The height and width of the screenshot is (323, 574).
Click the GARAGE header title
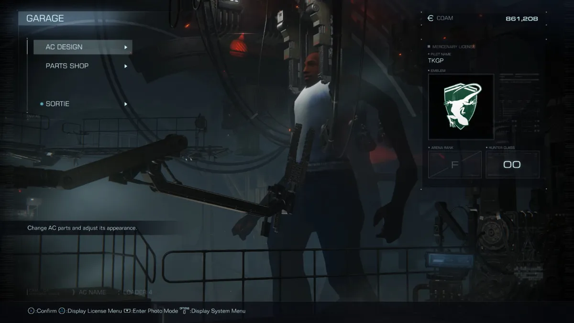45,18
